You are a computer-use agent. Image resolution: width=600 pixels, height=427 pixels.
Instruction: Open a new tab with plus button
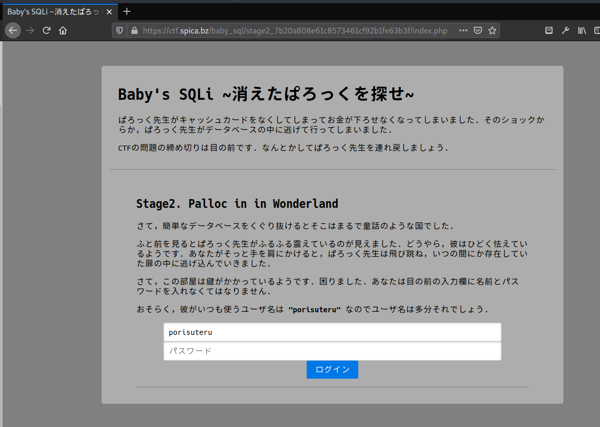click(x=127, y=11)
